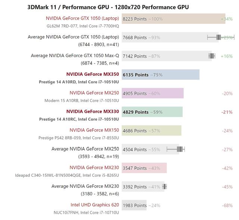Open the NVIDIA GeForce MX350 link
239x220 pixels.
click(93, 74)
